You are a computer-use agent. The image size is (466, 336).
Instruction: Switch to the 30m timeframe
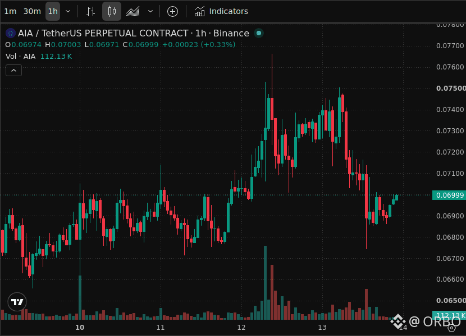pyautogui.click(x=32, y=11)
